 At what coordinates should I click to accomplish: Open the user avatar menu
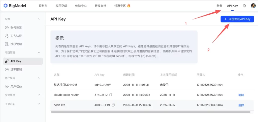(x=253, y=6)
